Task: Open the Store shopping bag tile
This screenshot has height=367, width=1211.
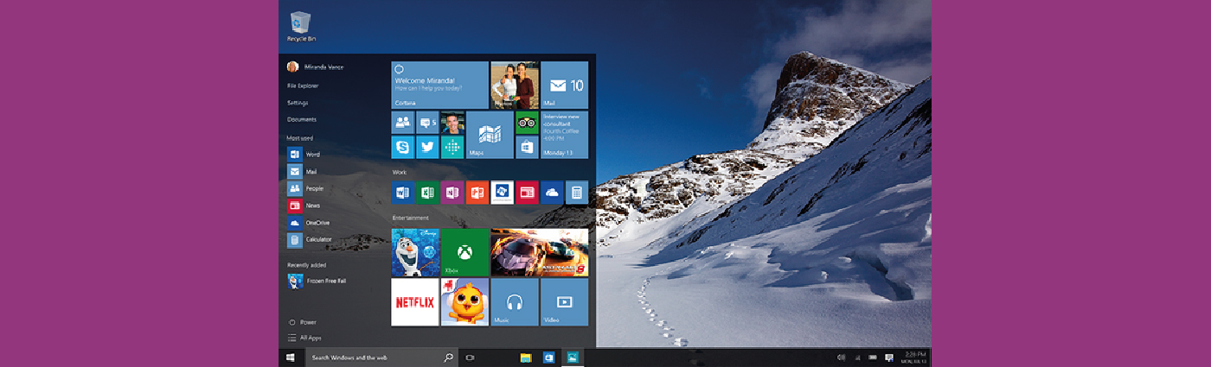Action: point(527,147)
